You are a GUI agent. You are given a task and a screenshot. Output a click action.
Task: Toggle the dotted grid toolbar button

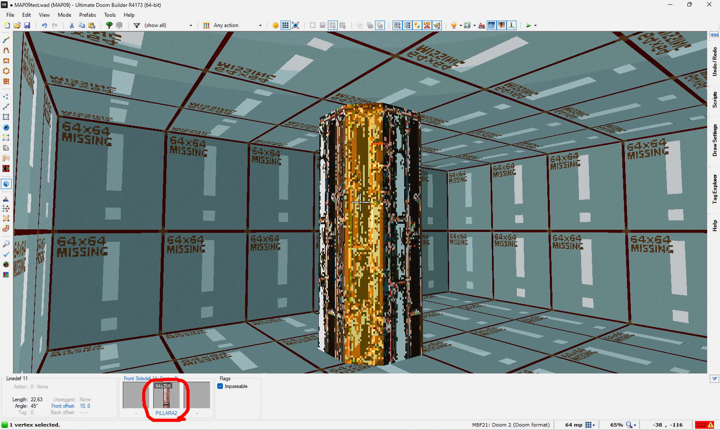coord(407,25)
